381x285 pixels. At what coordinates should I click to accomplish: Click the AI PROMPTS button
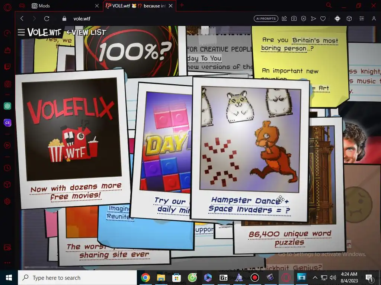click(266, 19)
